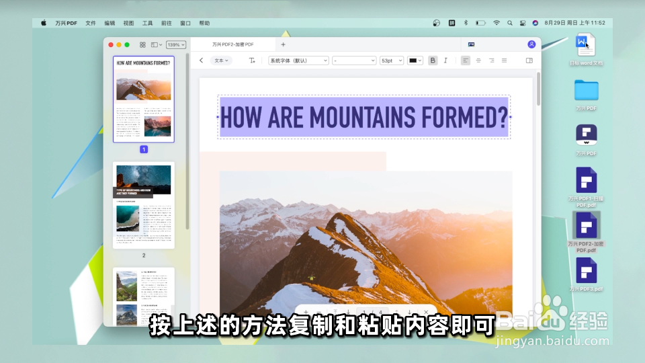645x363 pixels.
Task: Click the circular status icon left of Pinyin
Action: 437,23
